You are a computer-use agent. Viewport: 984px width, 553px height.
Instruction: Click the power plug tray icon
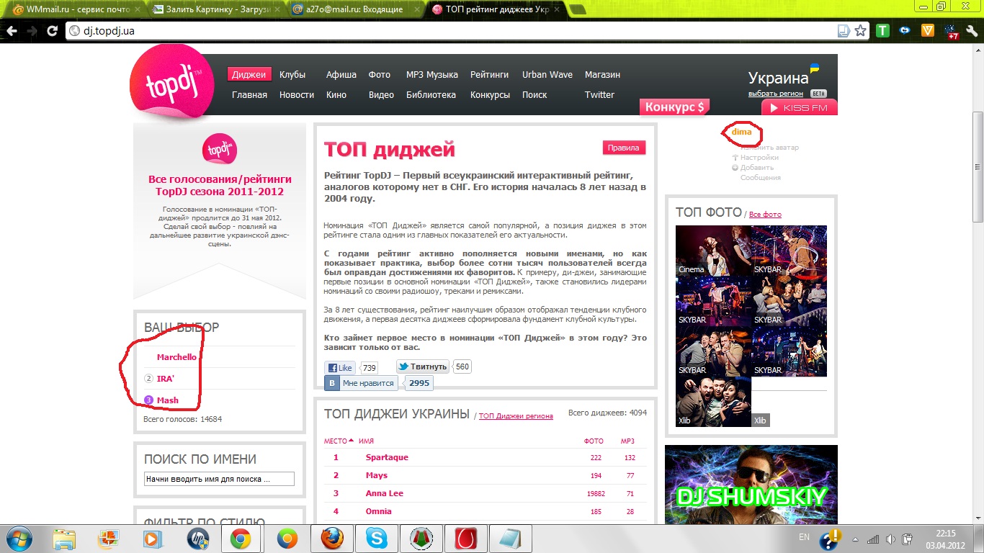[908, 539]
